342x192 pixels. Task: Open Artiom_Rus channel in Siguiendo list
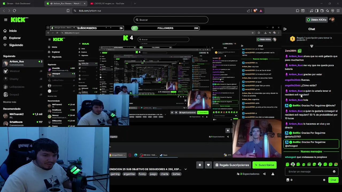click(x=22, y=63)
